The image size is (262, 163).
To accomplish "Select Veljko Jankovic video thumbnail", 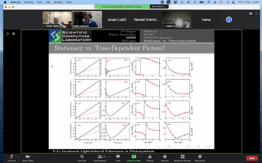I will tap(87, 20).
